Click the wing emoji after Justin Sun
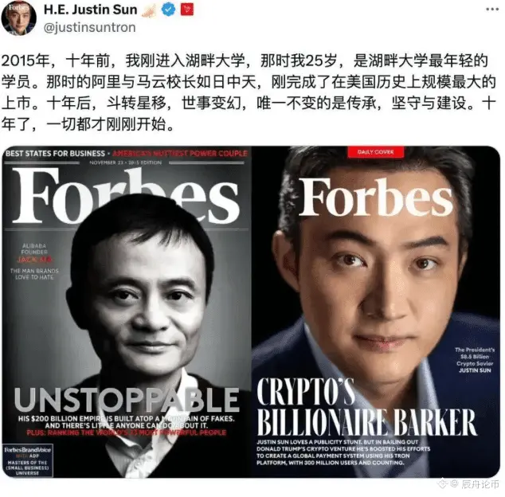 click(x=149, y=10)
